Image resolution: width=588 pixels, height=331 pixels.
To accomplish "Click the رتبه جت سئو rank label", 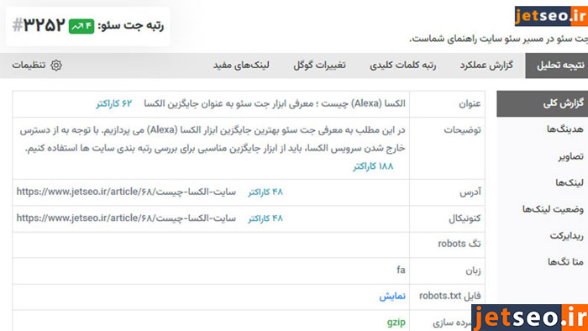I will point(130,26).
